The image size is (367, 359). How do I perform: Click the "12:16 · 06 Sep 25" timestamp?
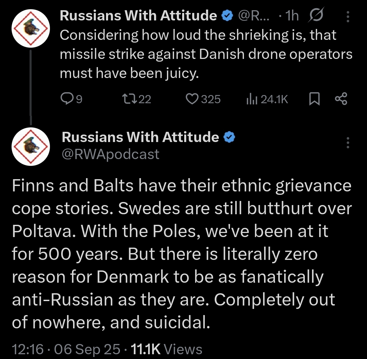coord(66,349)
